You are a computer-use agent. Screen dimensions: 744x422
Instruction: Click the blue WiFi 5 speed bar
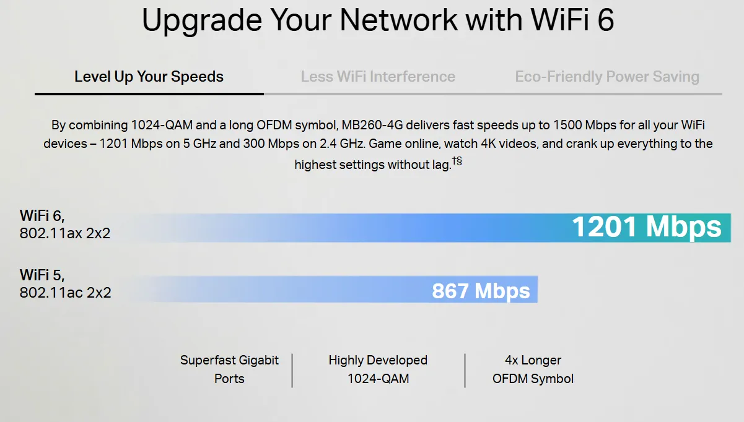click(x=335, y=290)
